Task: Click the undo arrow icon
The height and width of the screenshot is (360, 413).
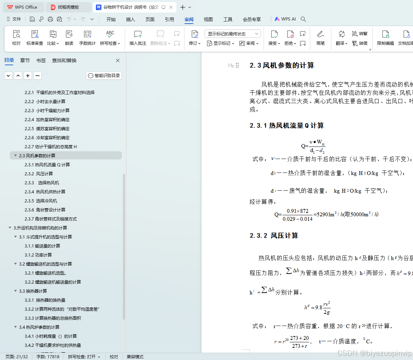Action: (69, 19)
